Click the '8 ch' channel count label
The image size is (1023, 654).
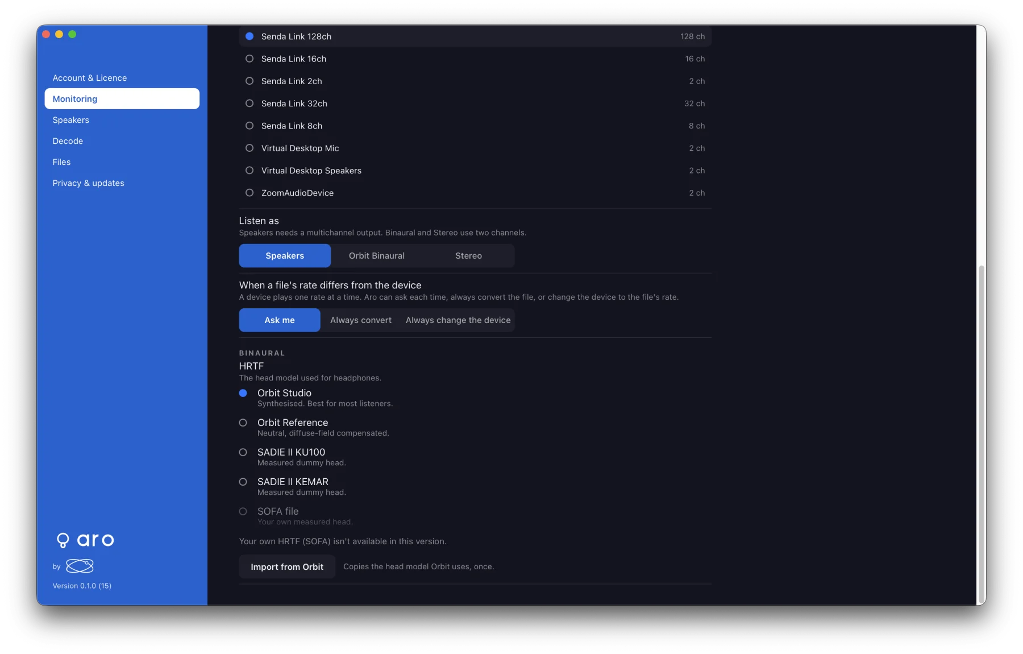pos(697,126)
